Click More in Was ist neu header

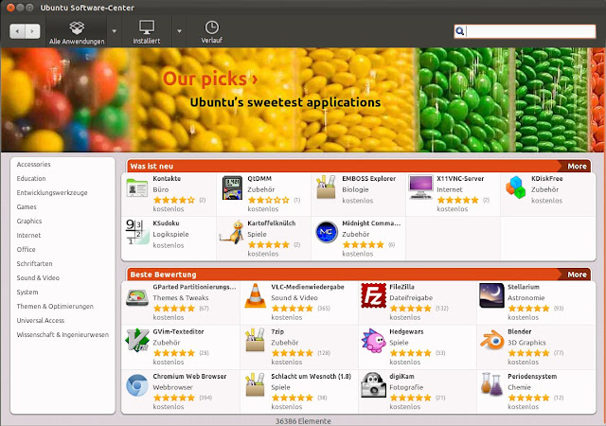click(577, 167)
